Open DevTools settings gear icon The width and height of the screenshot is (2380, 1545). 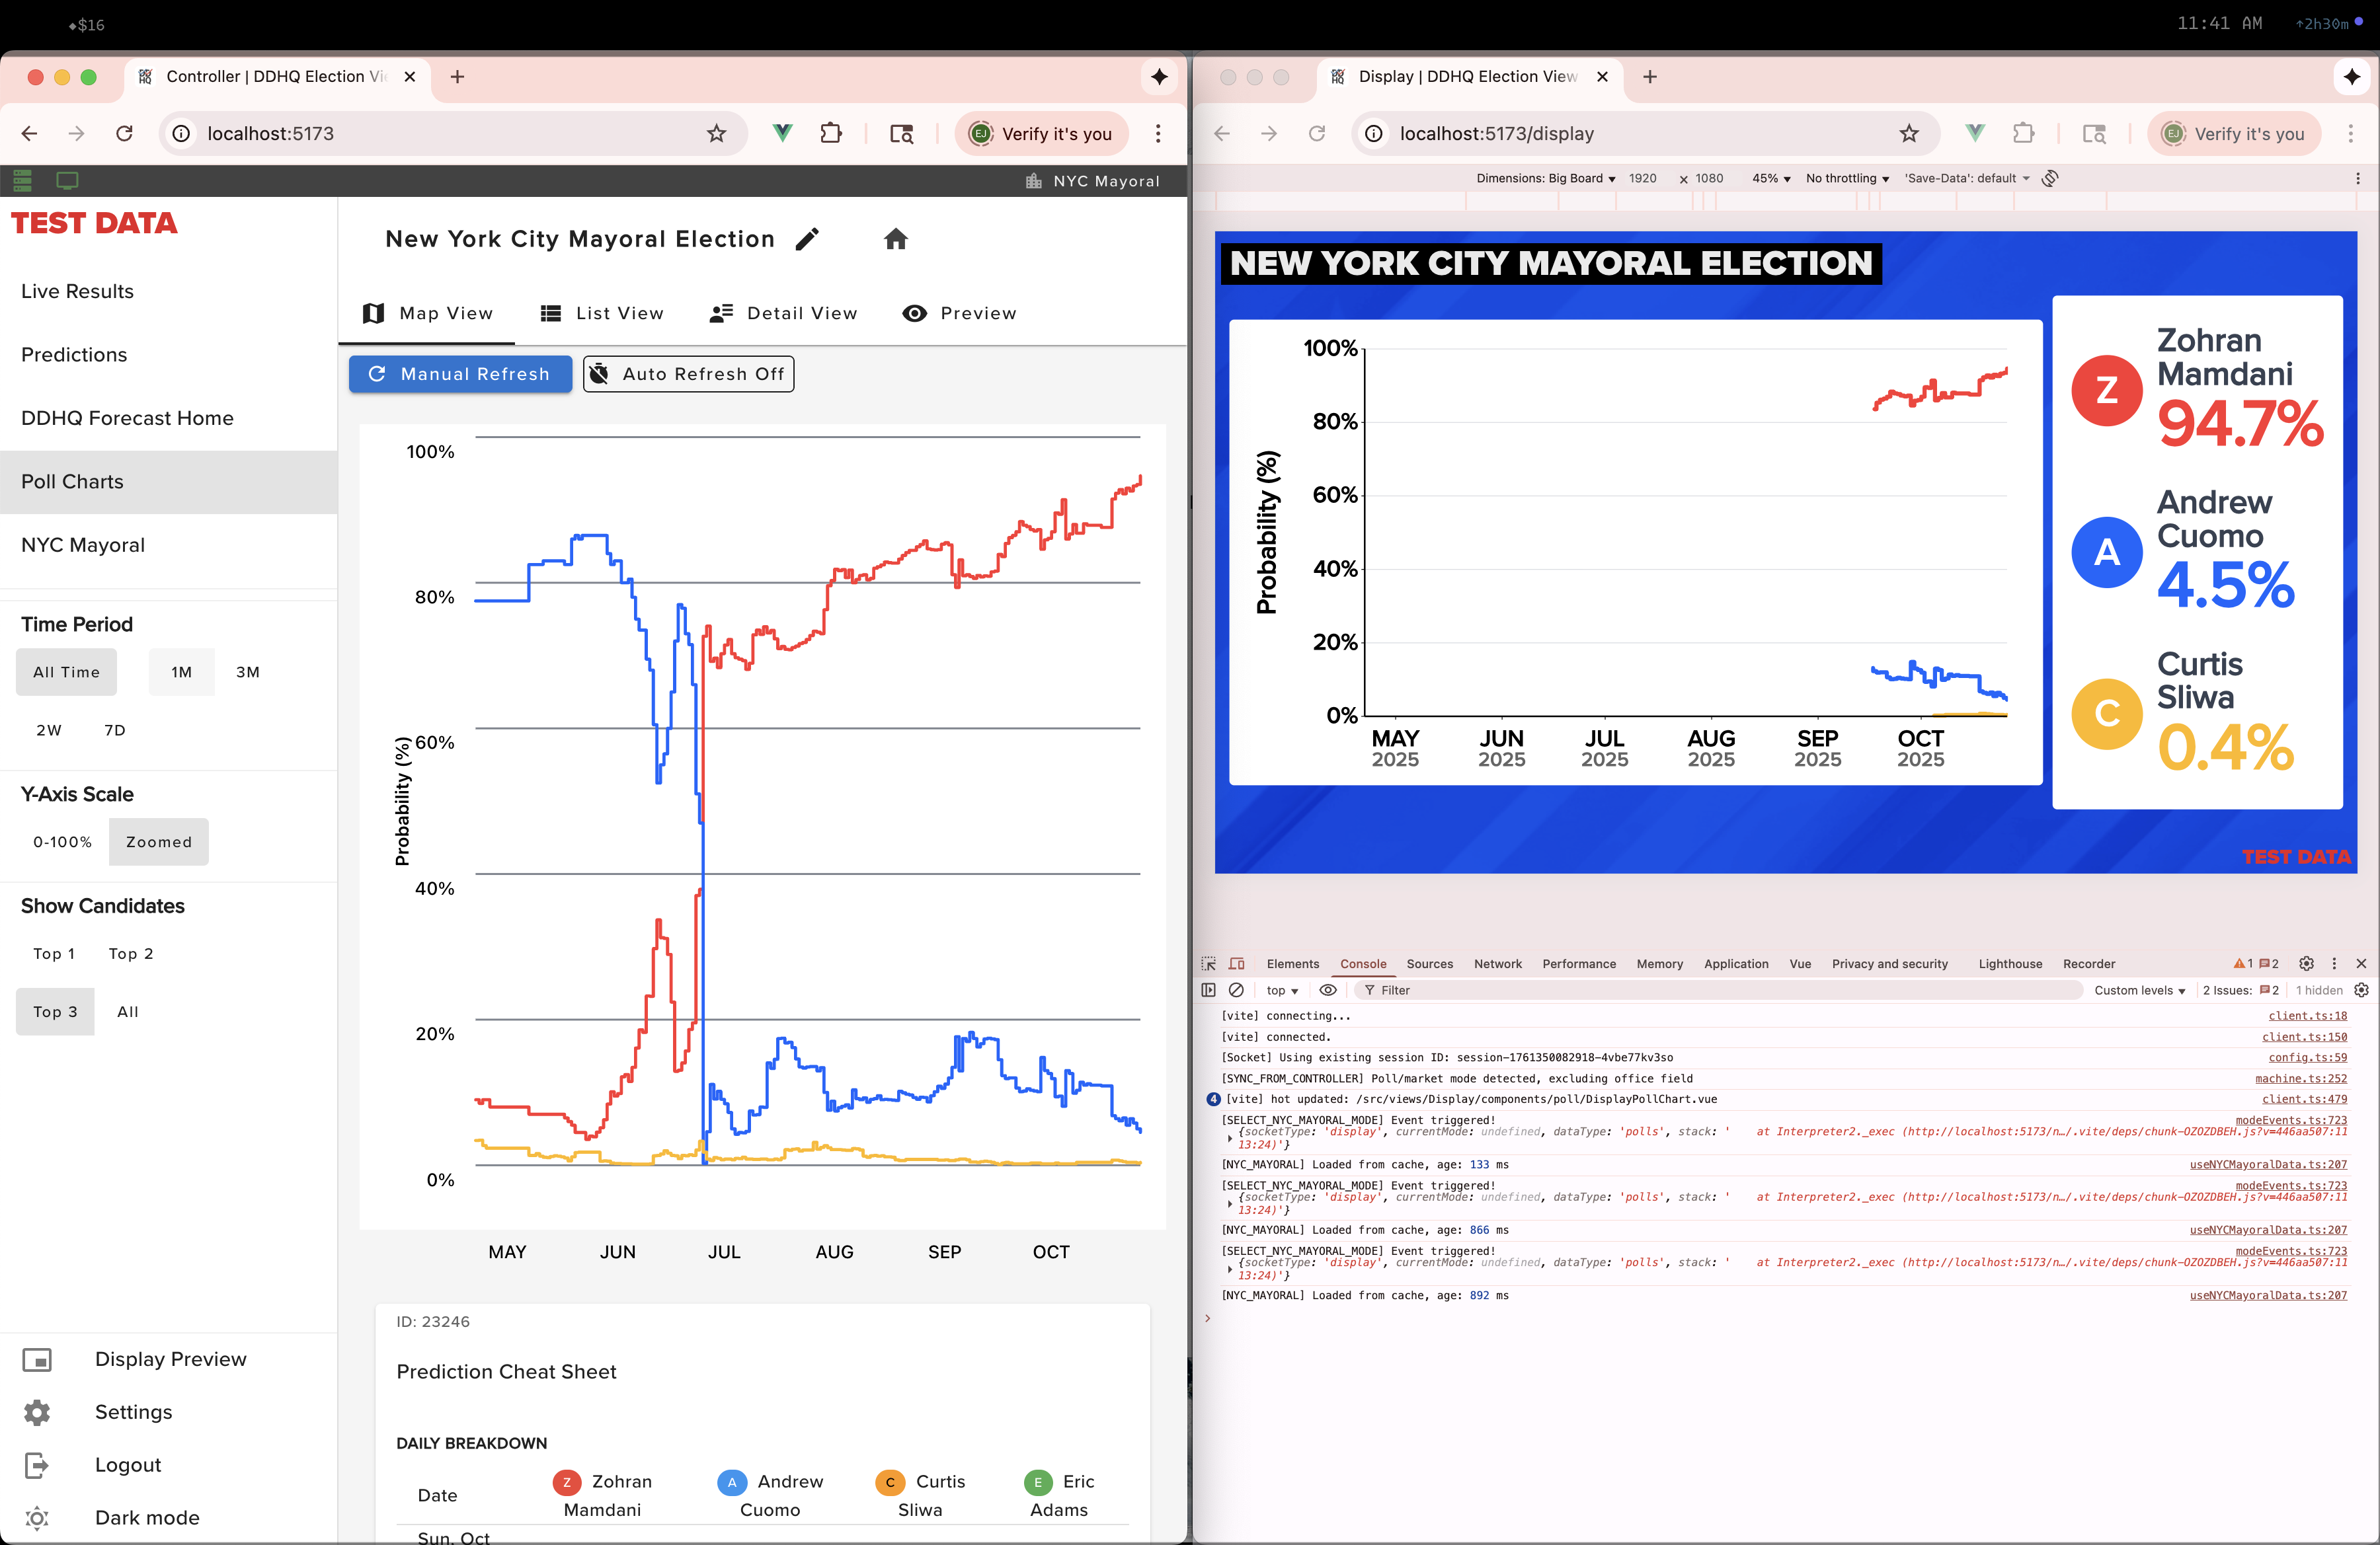click(2306, 963)
